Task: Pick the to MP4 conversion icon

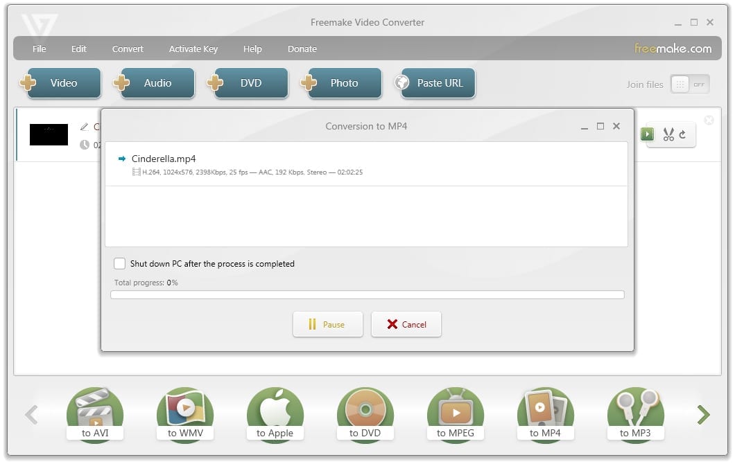Action: pyautogui.click(x=545, y=414)
